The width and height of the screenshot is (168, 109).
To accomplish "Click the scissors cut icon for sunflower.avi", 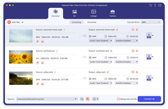I will pyautogui.click(x=43, y=63).
